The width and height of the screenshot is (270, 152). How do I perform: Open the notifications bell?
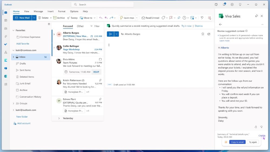pyautogui.click(x=224, y=5)
